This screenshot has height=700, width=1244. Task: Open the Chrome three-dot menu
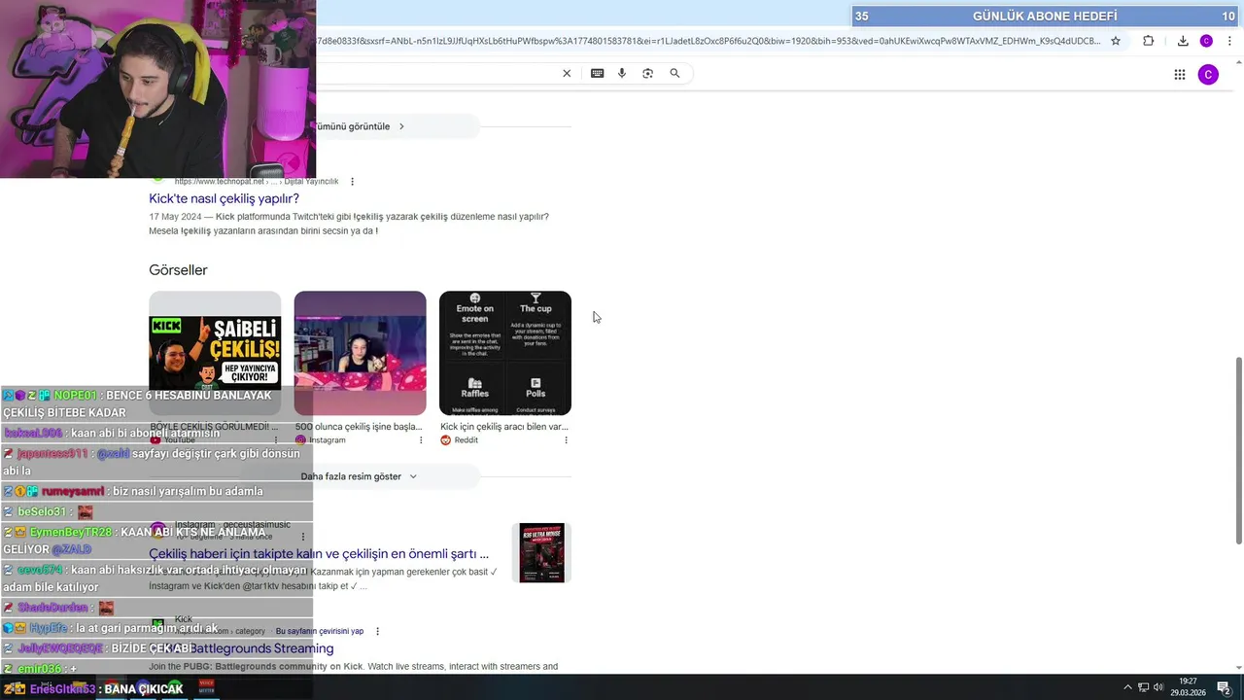click(x=1229, y=41)
